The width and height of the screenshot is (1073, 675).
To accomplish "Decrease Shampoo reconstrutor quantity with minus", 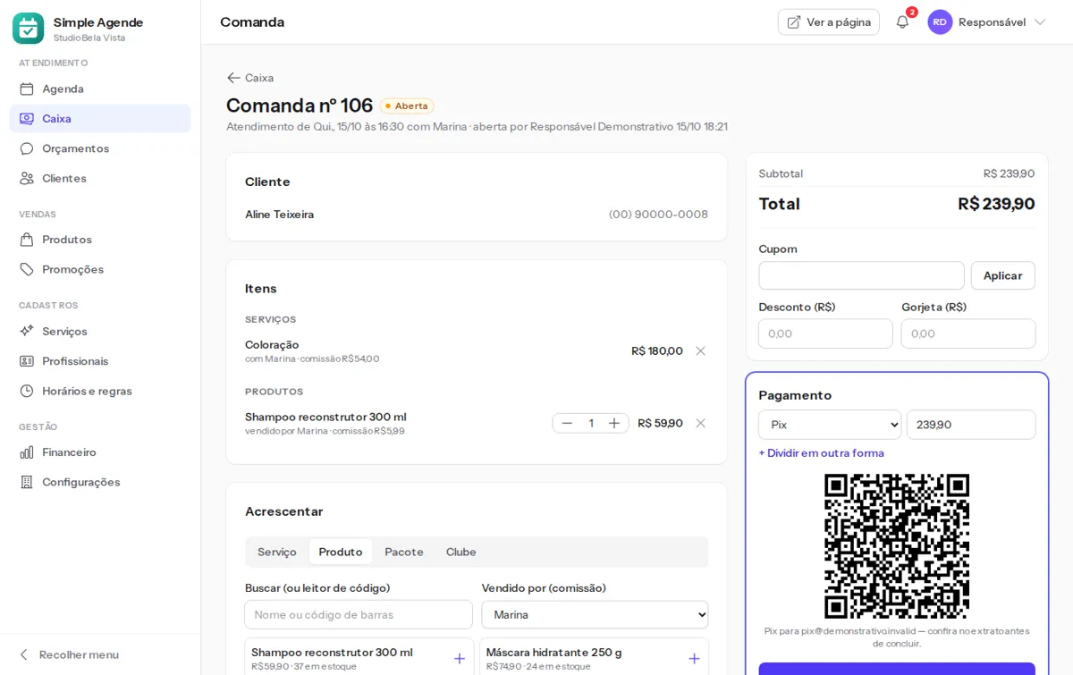I will [x=567, y=424].
